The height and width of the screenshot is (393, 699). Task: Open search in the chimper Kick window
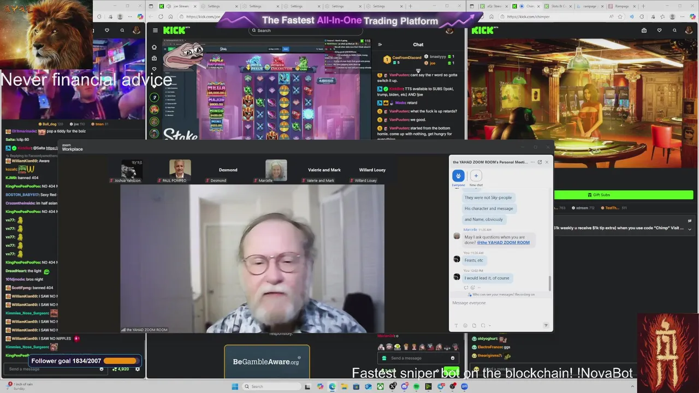[674, 31]
